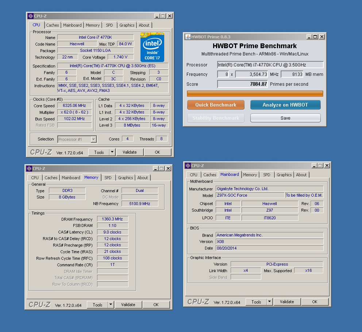This screenshot has width=362, height=332.
Task: Click Validate in CPU-Z Mainboard window
Action: [287, 302]
